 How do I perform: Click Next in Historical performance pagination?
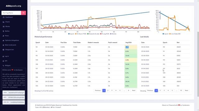134,90
